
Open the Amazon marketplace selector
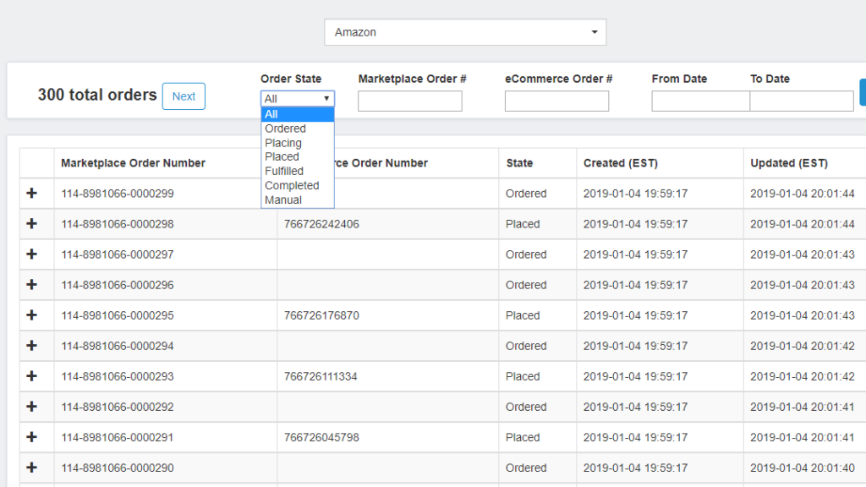point(465,31)
